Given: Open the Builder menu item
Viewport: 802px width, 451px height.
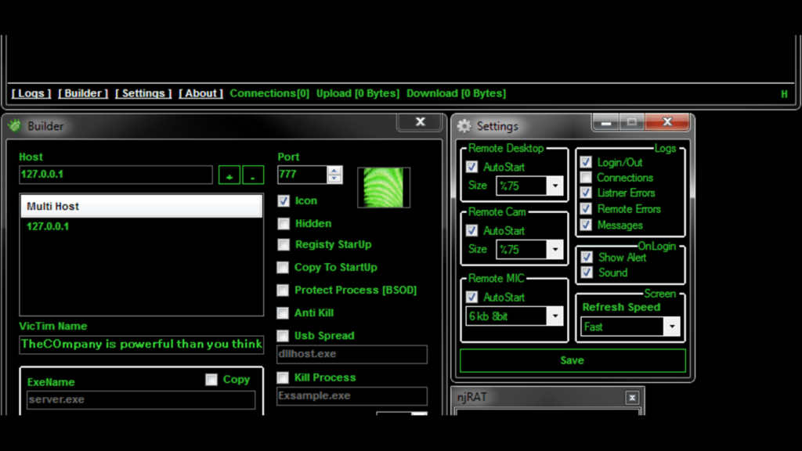Looking at the screenshot, I should (x=83, y=94).
